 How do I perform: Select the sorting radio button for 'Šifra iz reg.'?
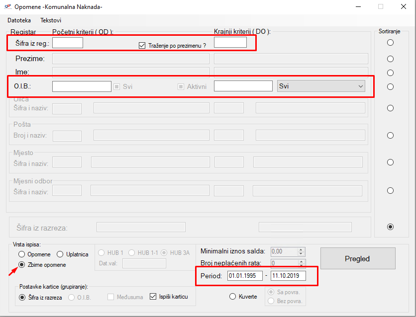click(x=390, y=43)
